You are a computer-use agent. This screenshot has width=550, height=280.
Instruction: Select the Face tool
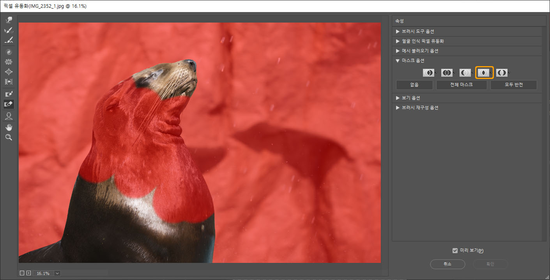[9, 116]
